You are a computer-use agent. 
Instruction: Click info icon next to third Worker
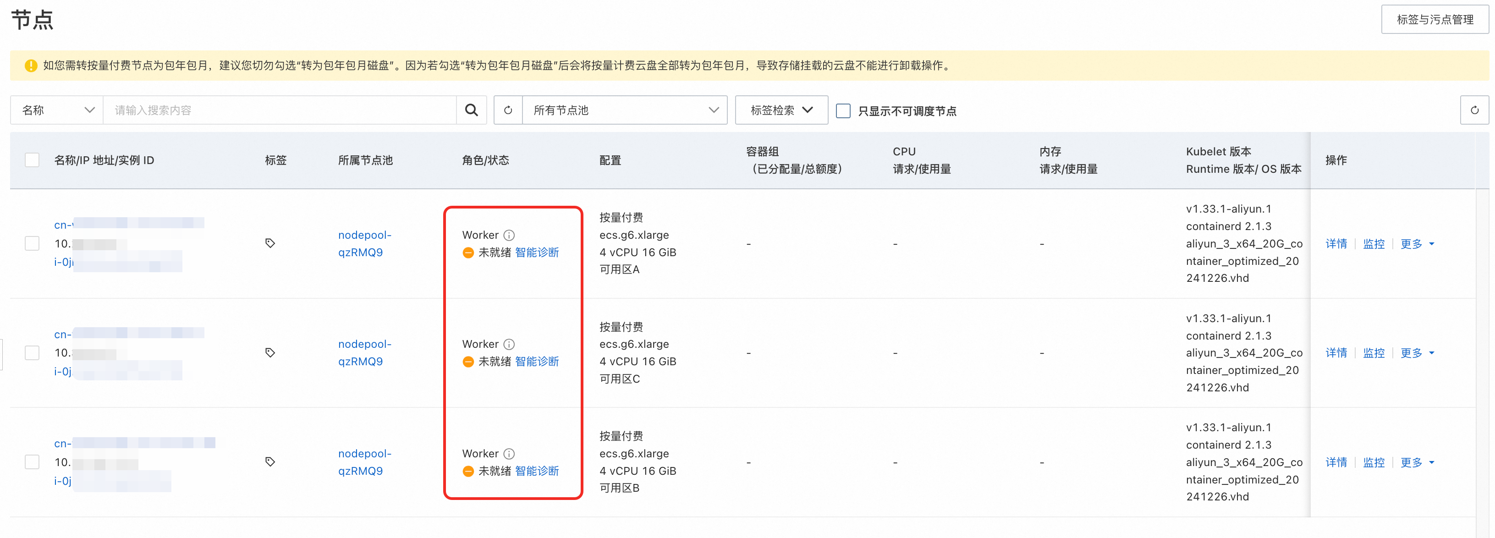click(x=509, y=453)
